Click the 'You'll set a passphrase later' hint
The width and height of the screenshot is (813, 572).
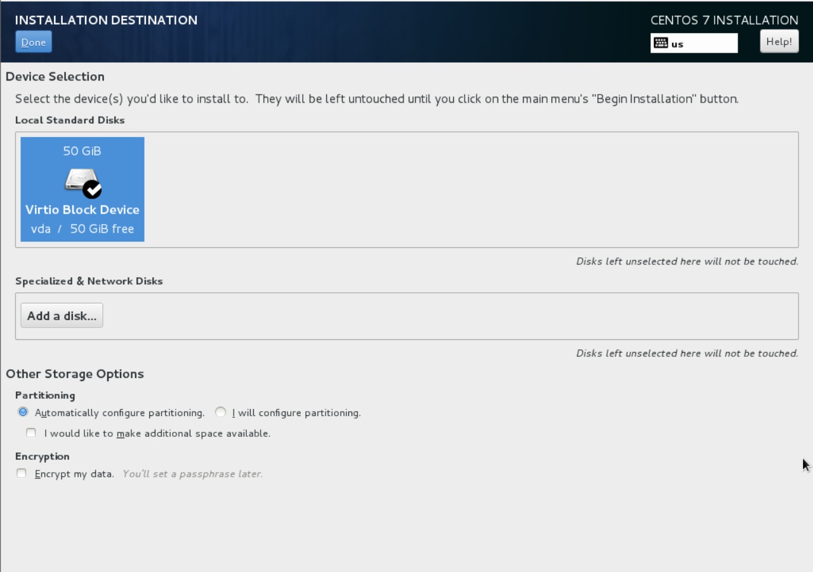coord(192,474)
